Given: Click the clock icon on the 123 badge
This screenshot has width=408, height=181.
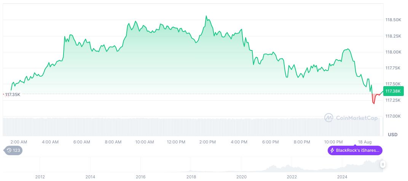Looking at the screenshot, I should [10, 150].
